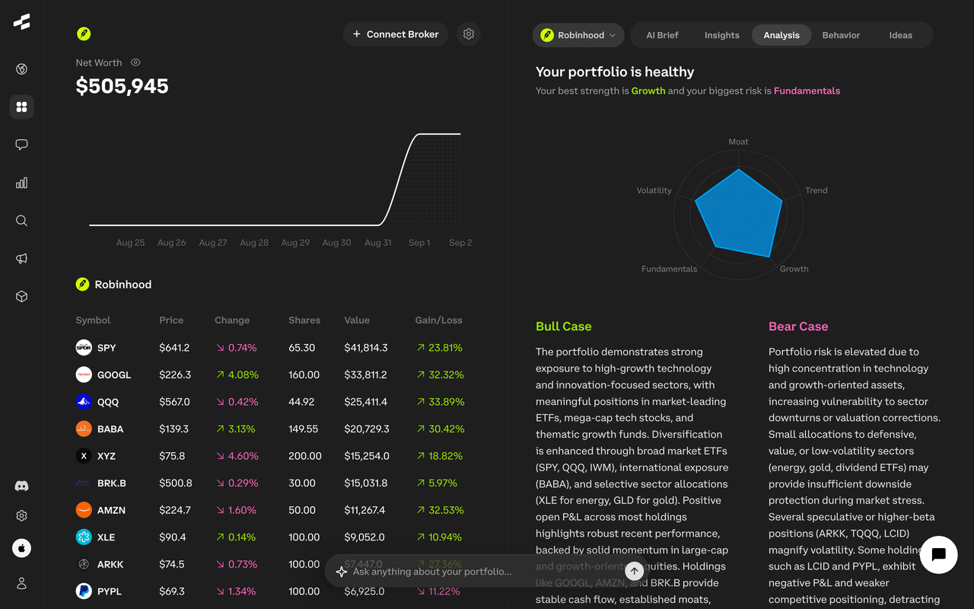
Task: Click the floating chat support bubble
Action: [x=938, y=554]
